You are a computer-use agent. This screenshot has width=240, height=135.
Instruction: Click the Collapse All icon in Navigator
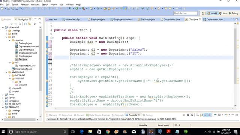click(x=25, y=24)
